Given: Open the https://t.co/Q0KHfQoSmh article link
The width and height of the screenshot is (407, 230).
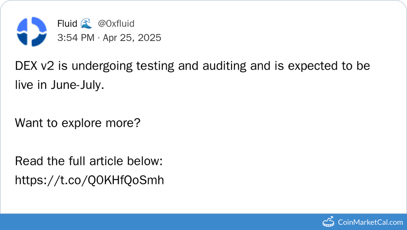Looking at the screenshot, I should [89, 180].
